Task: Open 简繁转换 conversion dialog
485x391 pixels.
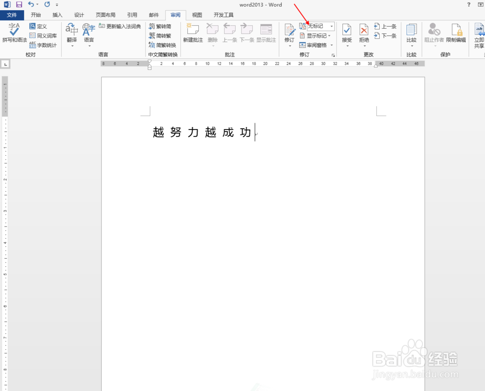Action: 162,45
